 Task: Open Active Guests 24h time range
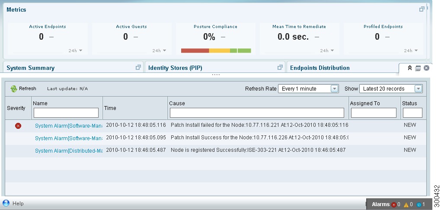point(159,51)
